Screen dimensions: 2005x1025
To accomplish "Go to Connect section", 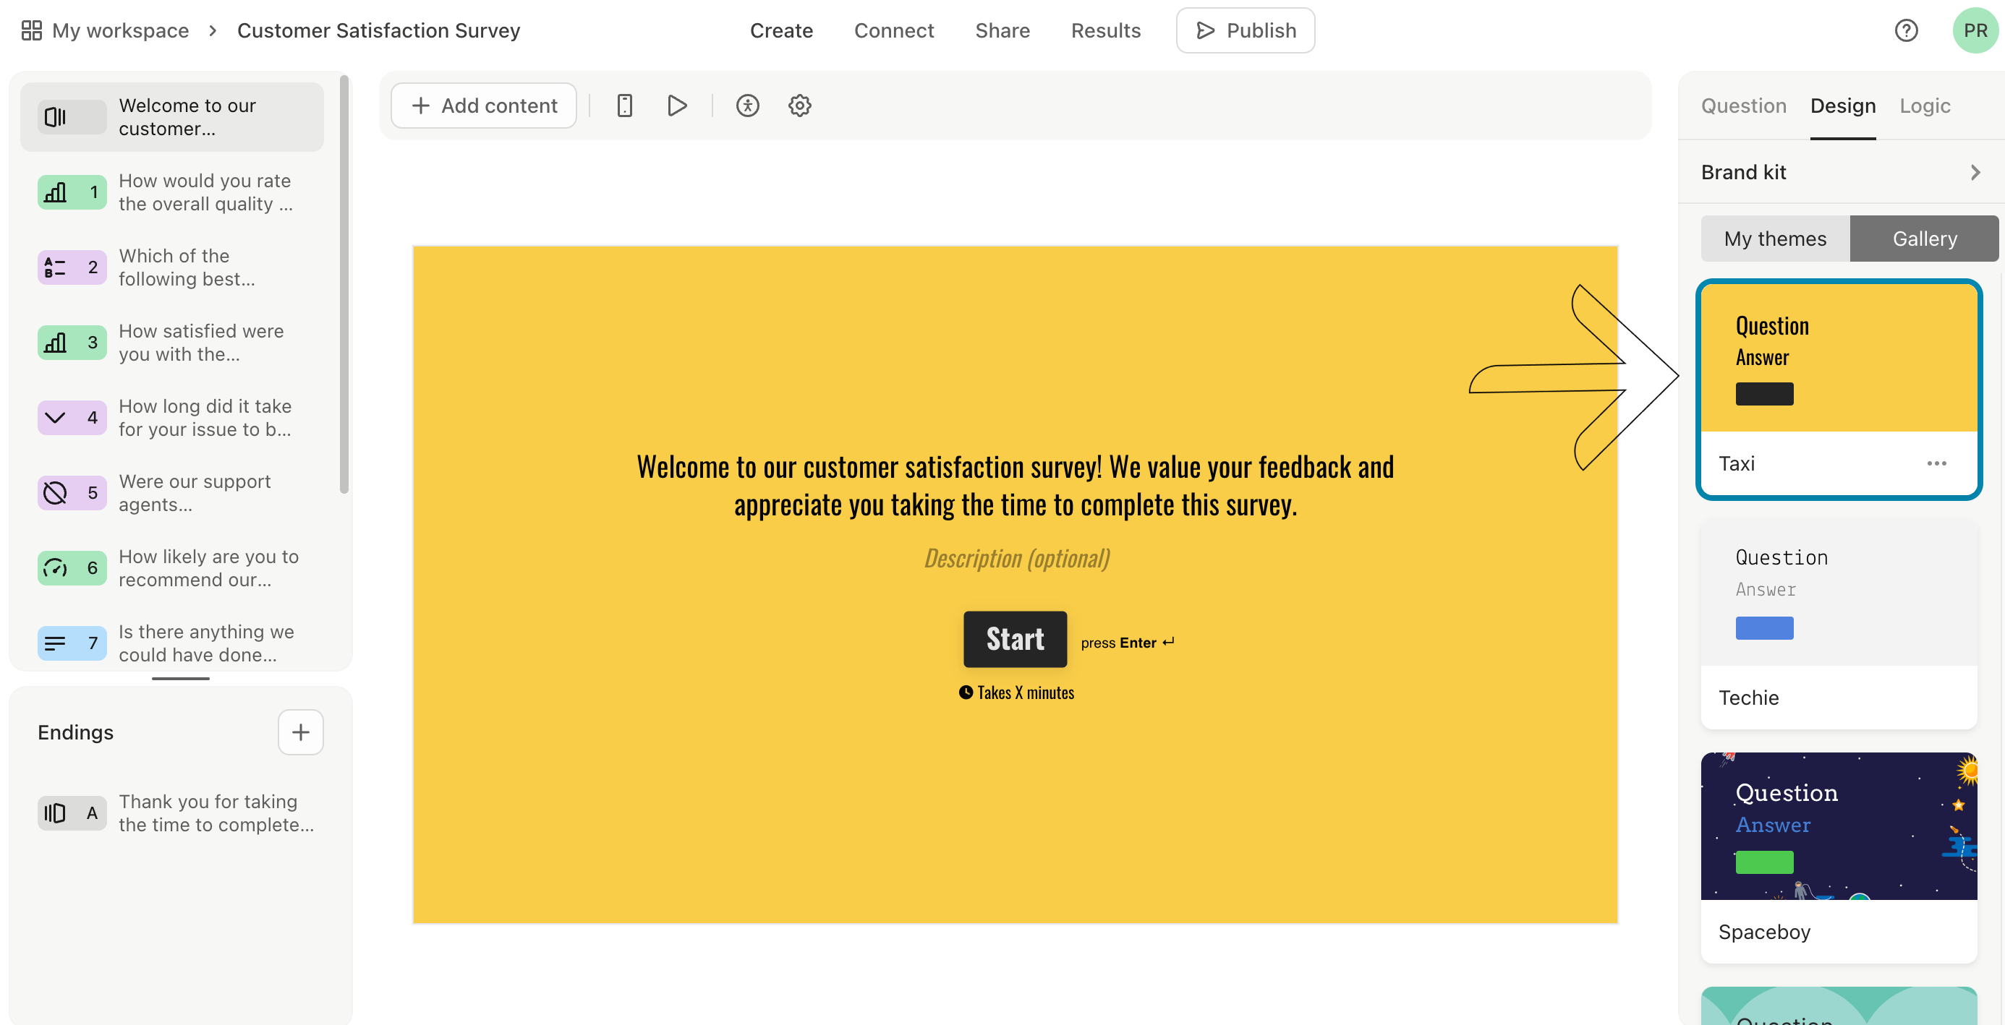I will coord(893,30).
